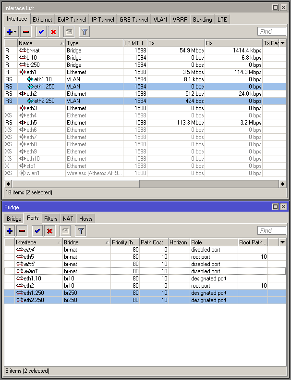The image size is (291, 380).
Task: Disable selected interfaces with the red X
Action: pyautogui.click(x=53, y=32)
